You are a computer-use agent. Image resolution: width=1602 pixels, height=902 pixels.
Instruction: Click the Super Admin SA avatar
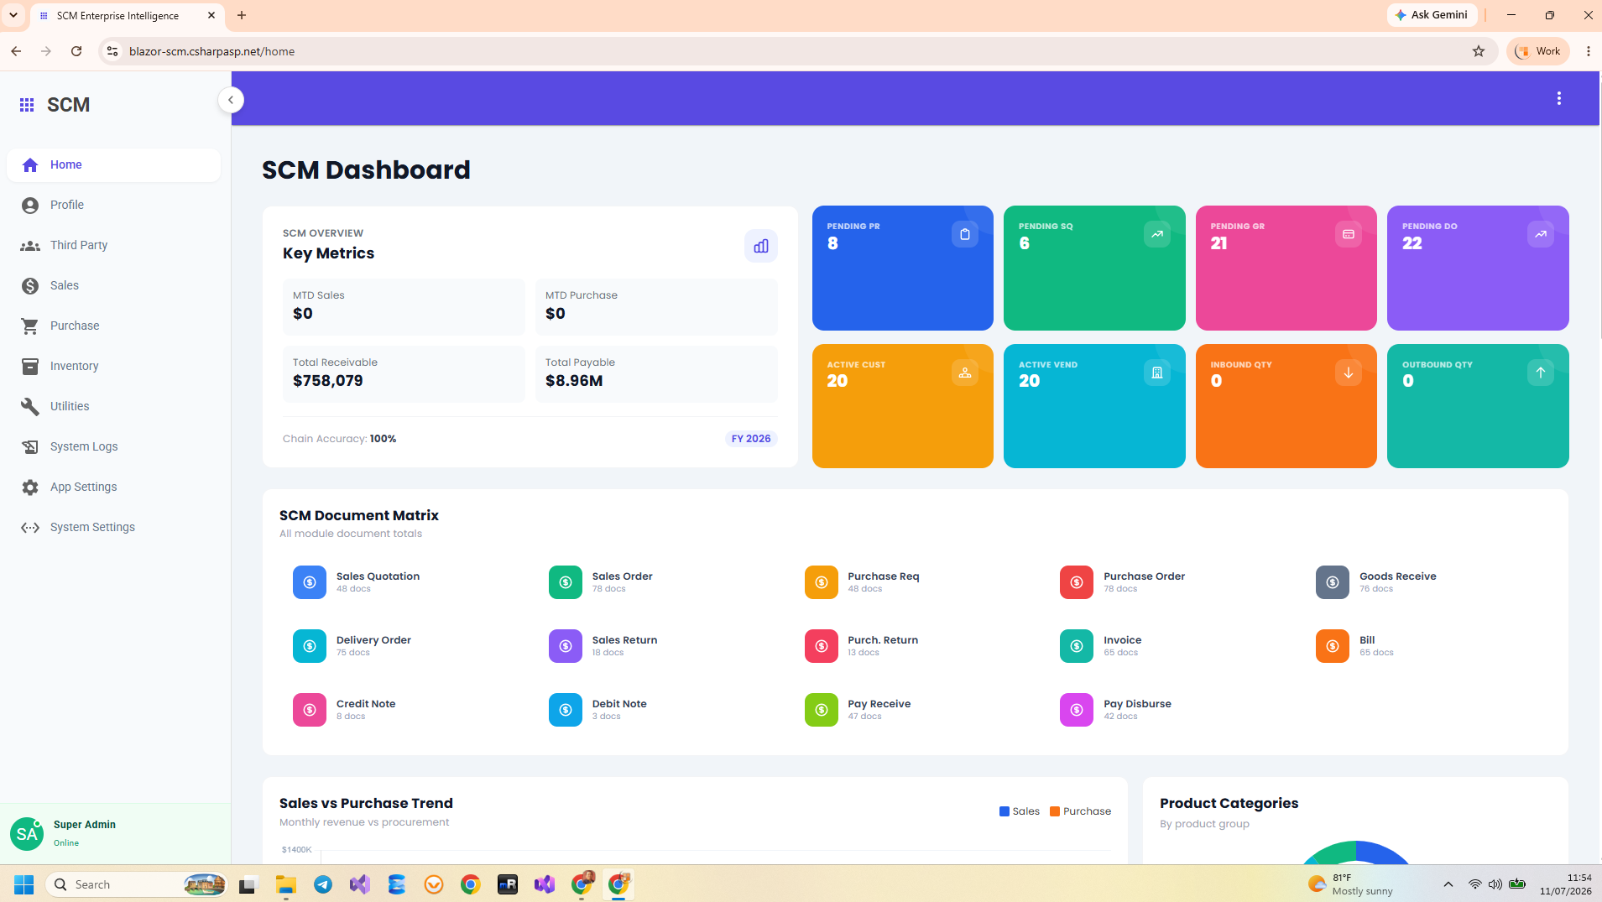pyautogui.click(x=27, y=833)
